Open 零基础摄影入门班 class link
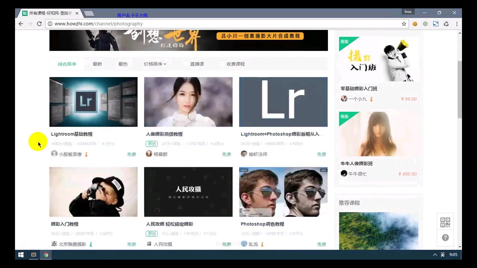477x268 pixels. point(359,89)
